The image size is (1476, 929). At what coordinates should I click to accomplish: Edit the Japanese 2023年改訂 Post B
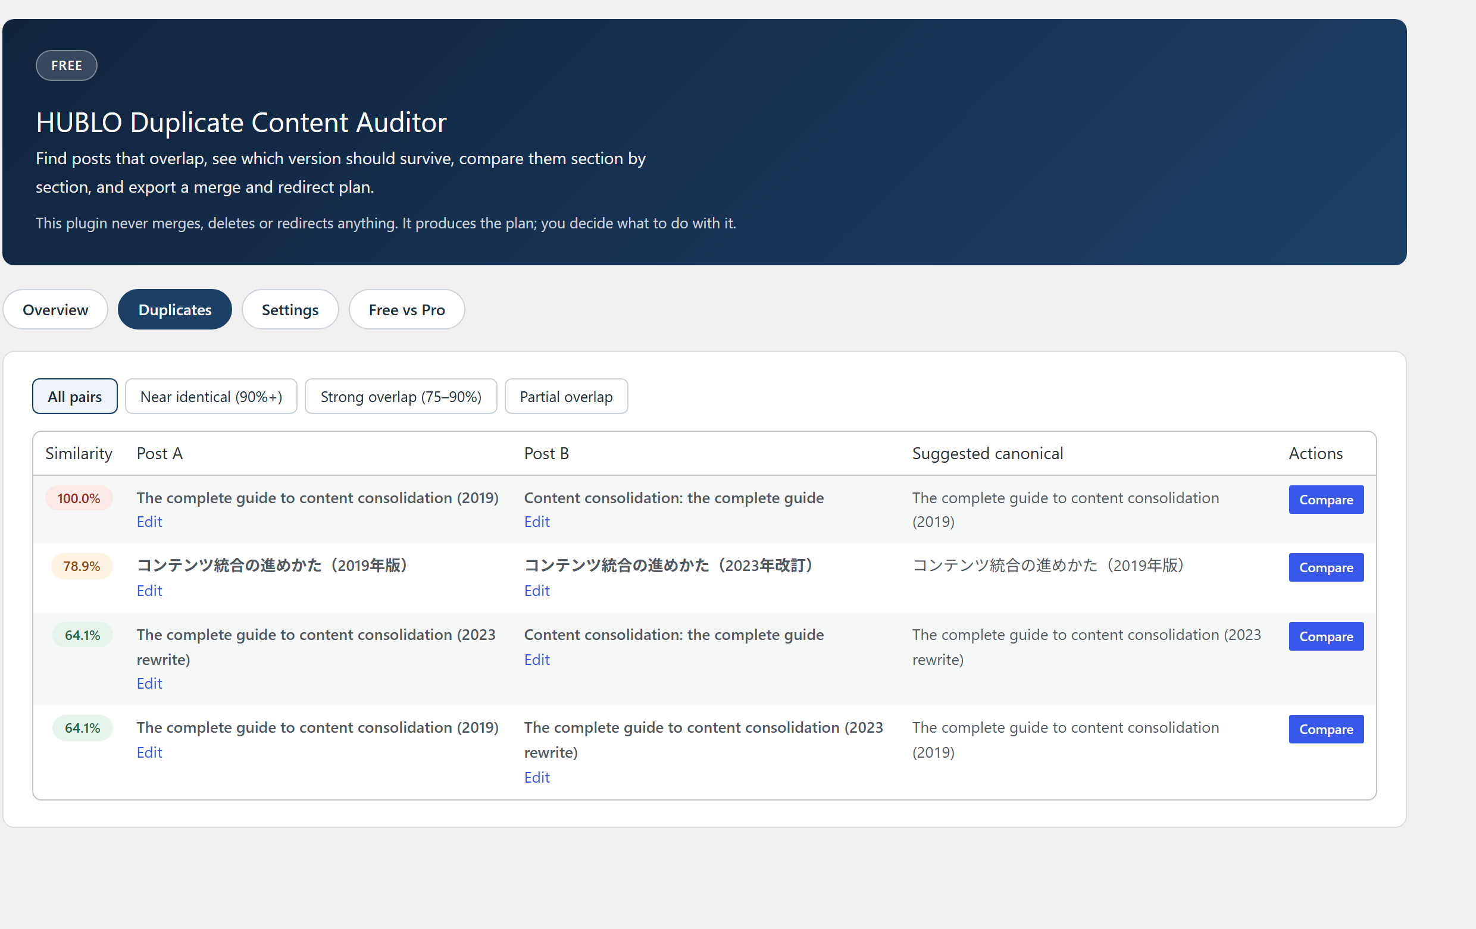pos(537,591)
